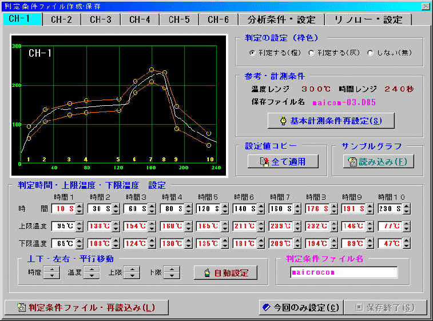433x321 pixels.
Task: Click 下限温度 field showing 65℃
Action: pos(63,244)
